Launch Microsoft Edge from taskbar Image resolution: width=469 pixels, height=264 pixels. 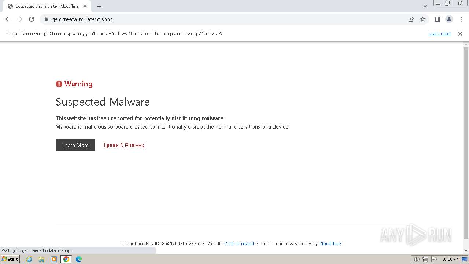79,259
